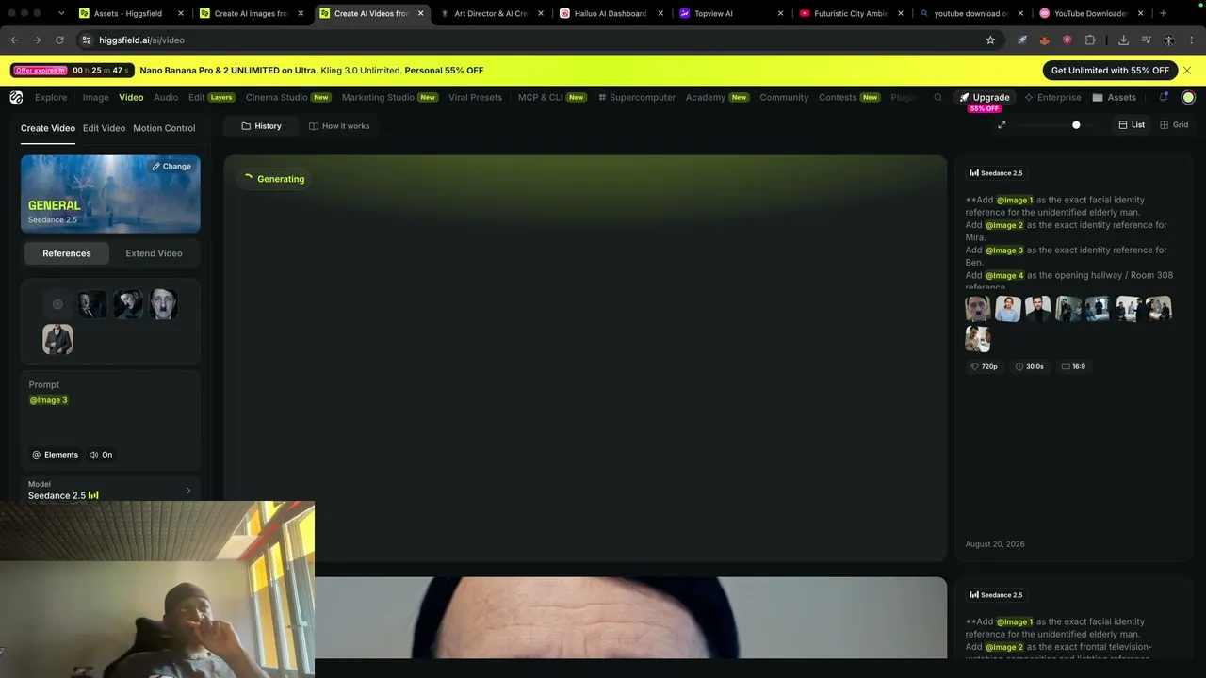Open the Assets folder link

[1114, 97]
